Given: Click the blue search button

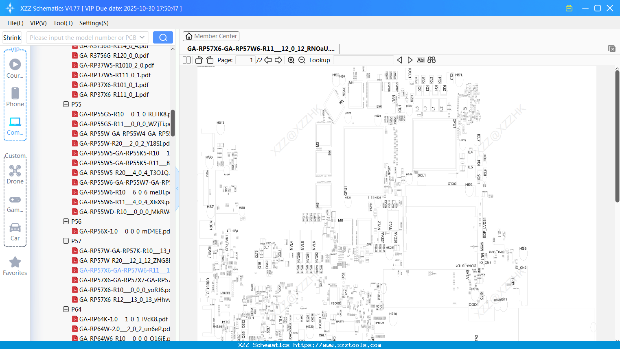Looking at the screenshot, I should (163, 37).
